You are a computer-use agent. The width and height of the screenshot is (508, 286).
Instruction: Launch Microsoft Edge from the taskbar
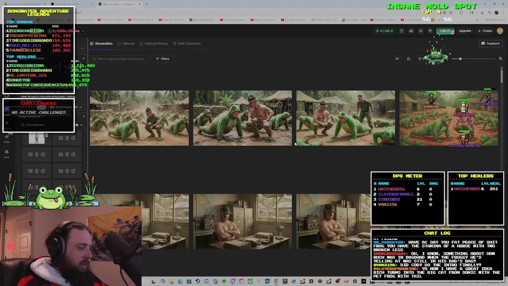[x=180, y=282]
